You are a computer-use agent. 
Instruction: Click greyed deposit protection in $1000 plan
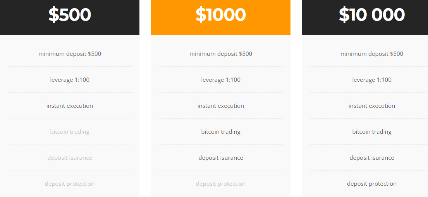220,183
